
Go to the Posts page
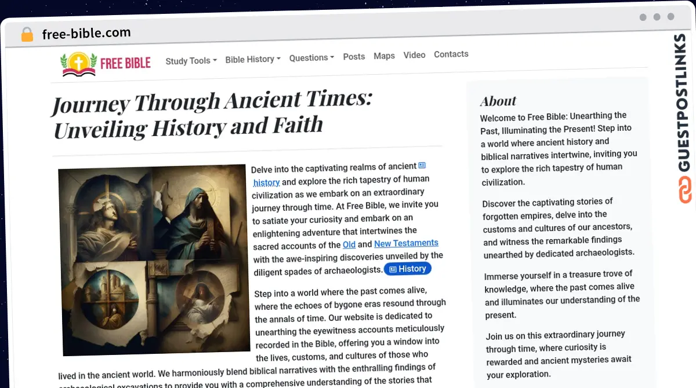[x=354, y=56]
